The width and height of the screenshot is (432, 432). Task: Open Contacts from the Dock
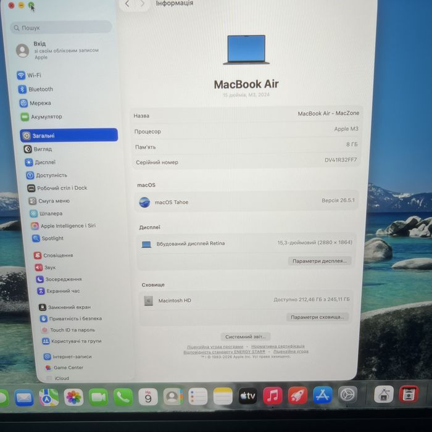pyautogui.click(x=173, y=396)
